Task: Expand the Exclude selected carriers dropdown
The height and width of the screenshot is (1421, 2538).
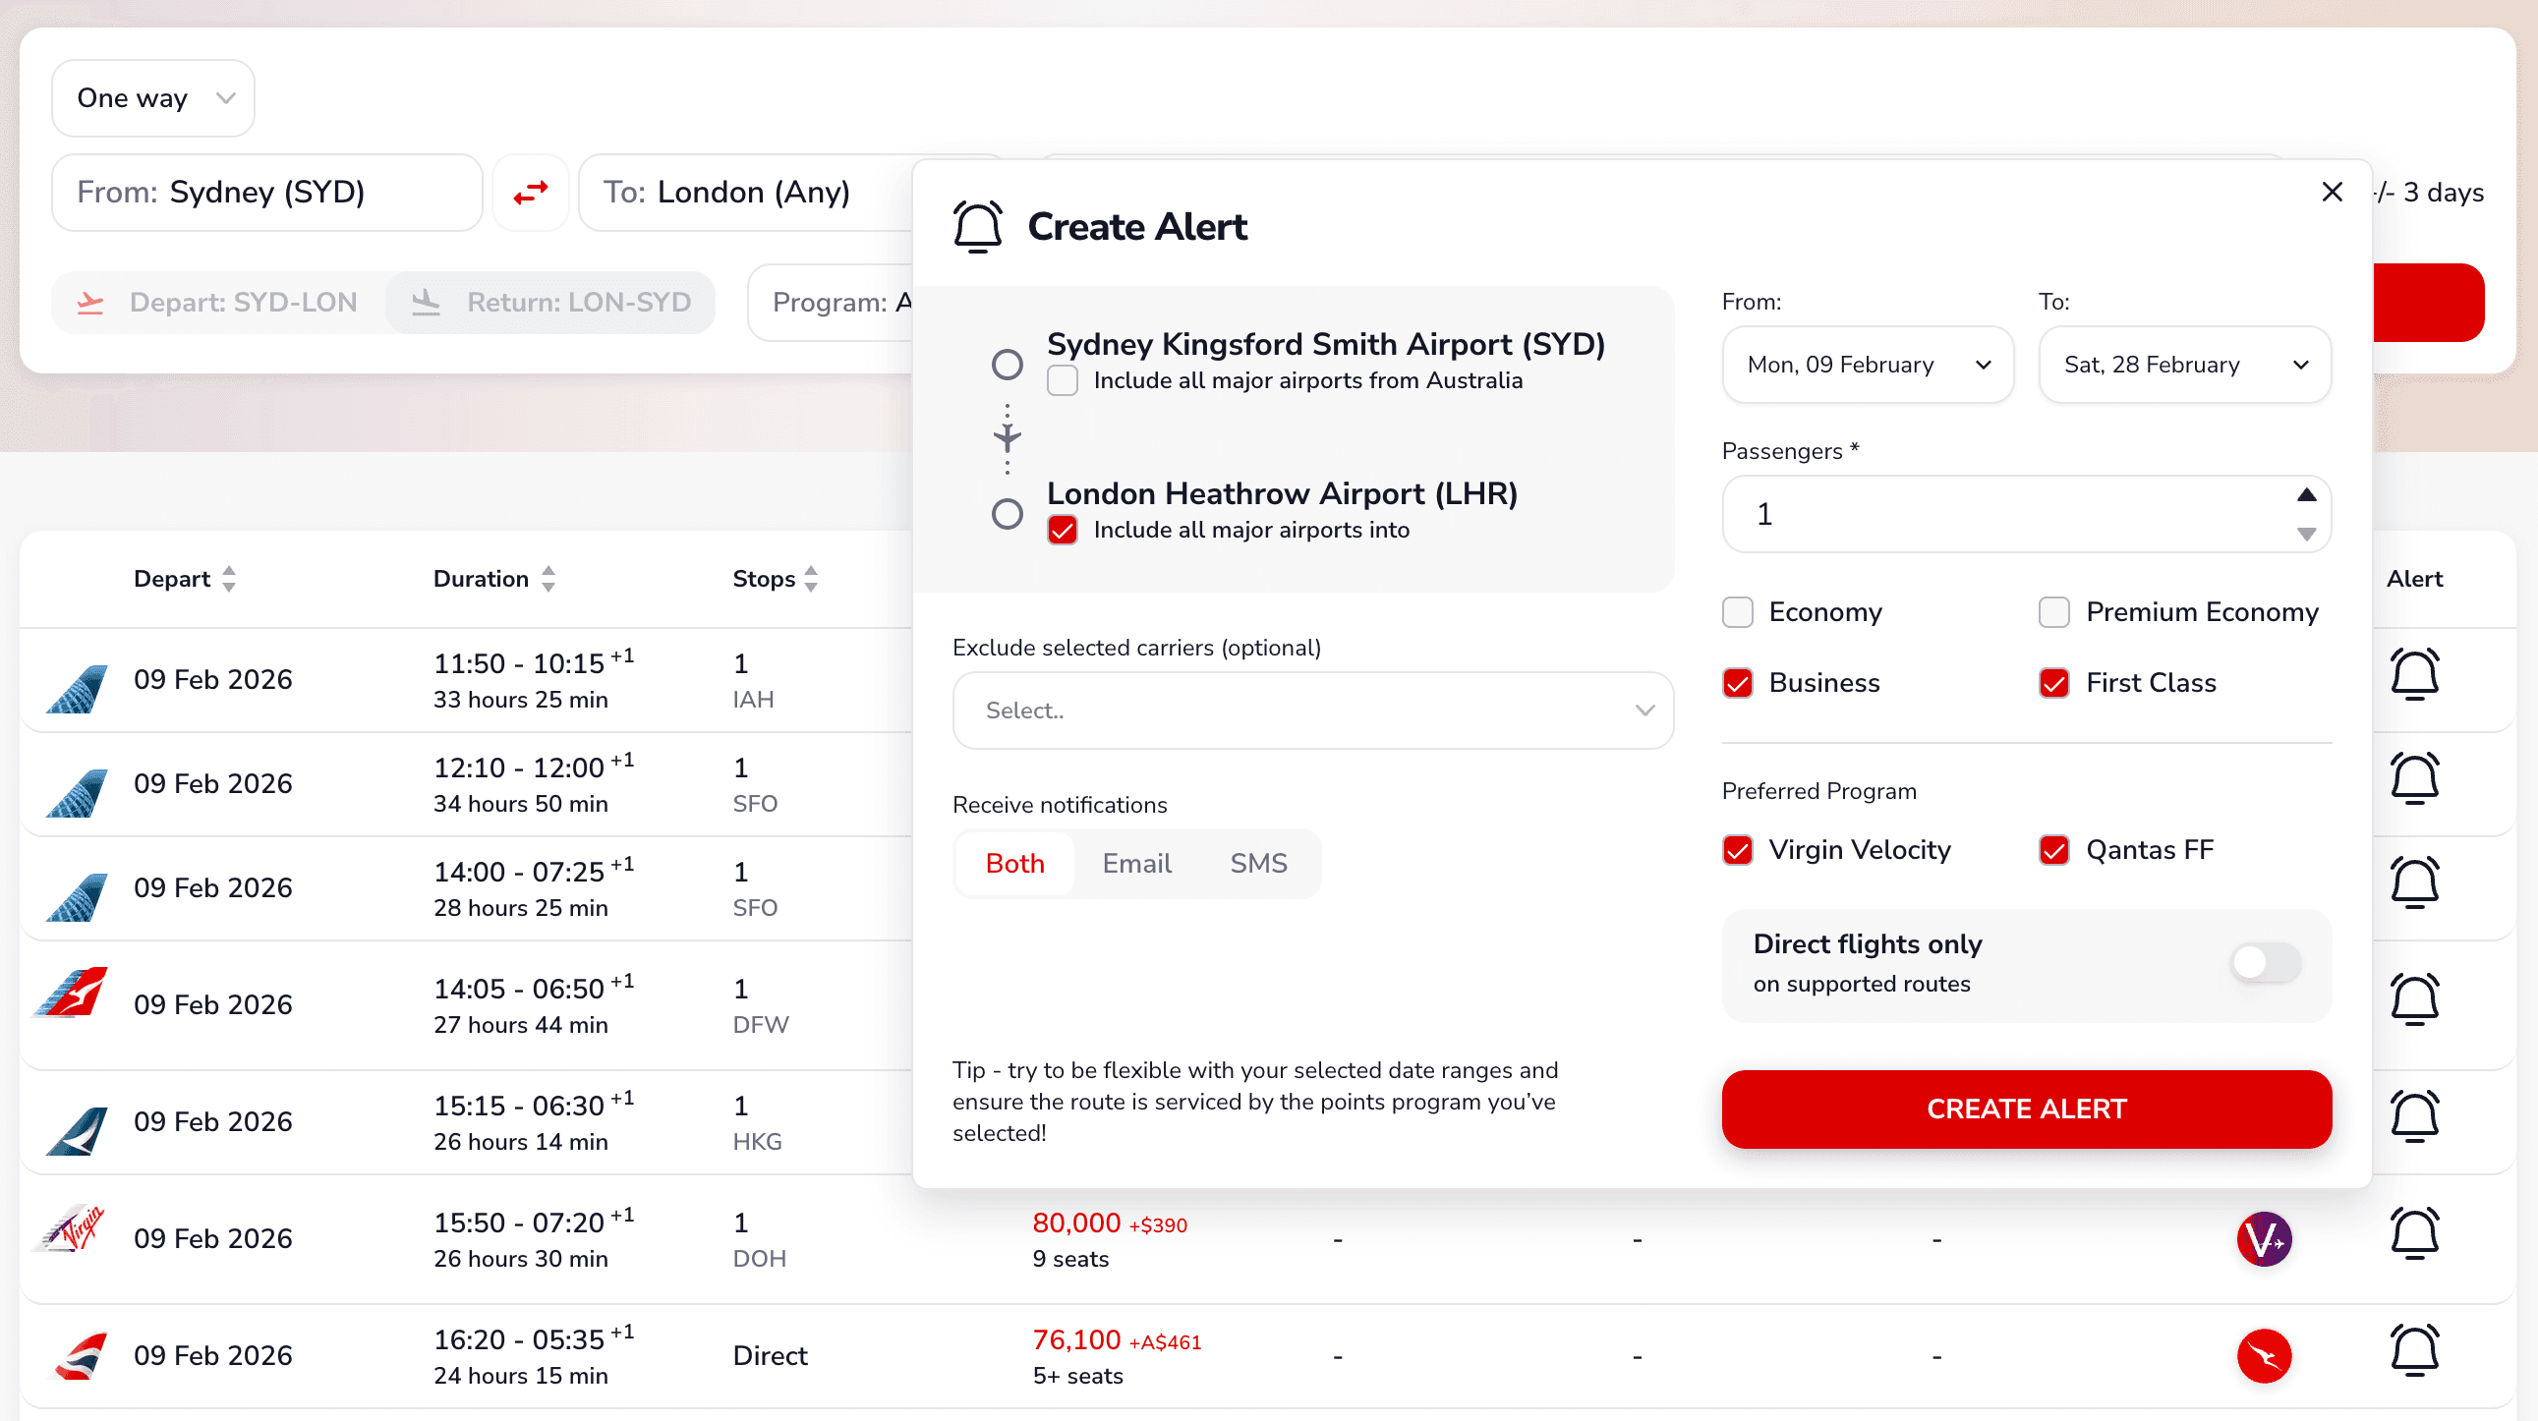Action: point(1312,711)
